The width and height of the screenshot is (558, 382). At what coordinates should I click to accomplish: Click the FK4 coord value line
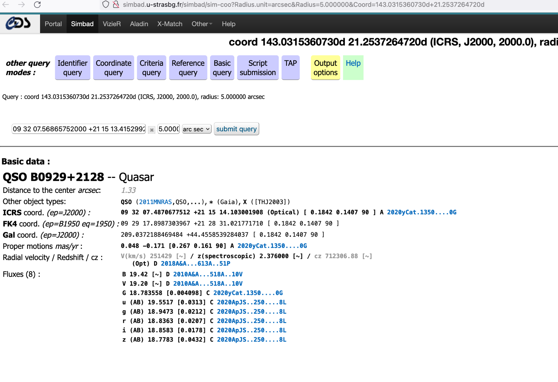230,223
